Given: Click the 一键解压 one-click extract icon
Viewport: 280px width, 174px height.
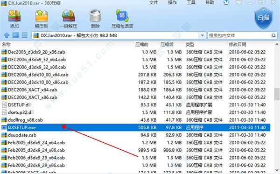Looking at the screenshot, I should coord(68,16).
